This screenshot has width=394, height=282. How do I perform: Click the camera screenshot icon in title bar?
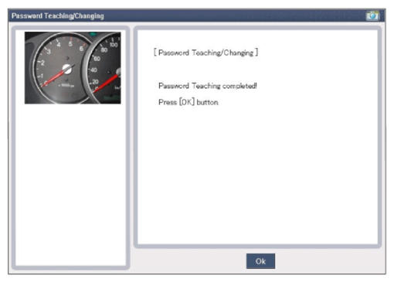pos(372,15)
